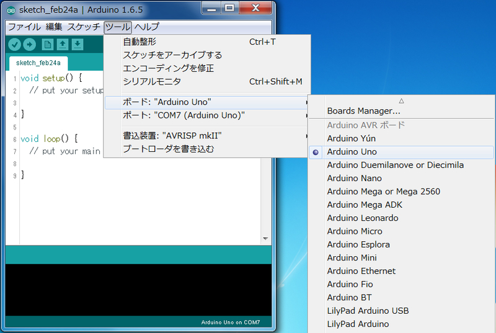Choose ブートローダを書き込む
496x333 pixels.
[206, 149]
